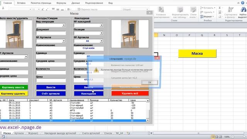Expand the Вид операции combo box
Screen dimensions: 247x139
click(64, 25)
